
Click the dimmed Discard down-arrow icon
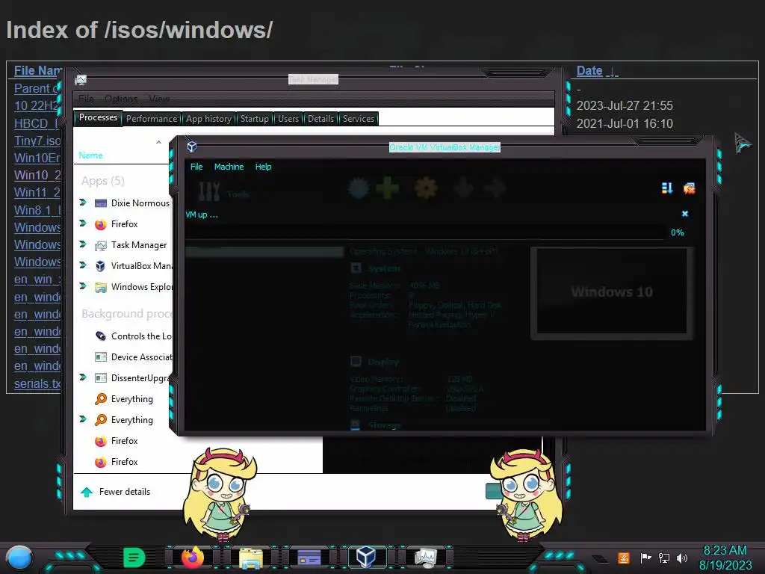point(463,188)
